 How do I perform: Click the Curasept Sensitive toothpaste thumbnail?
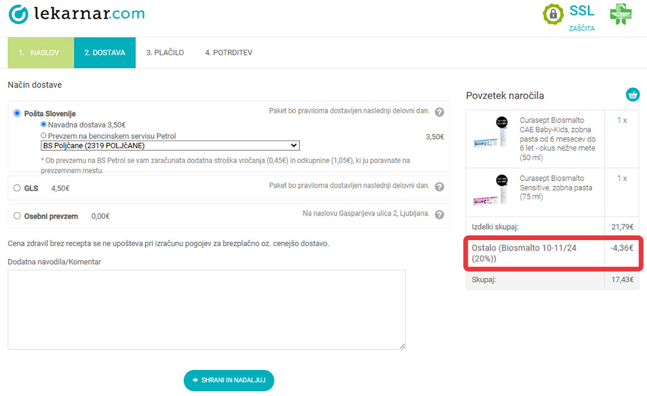[492, 190]
